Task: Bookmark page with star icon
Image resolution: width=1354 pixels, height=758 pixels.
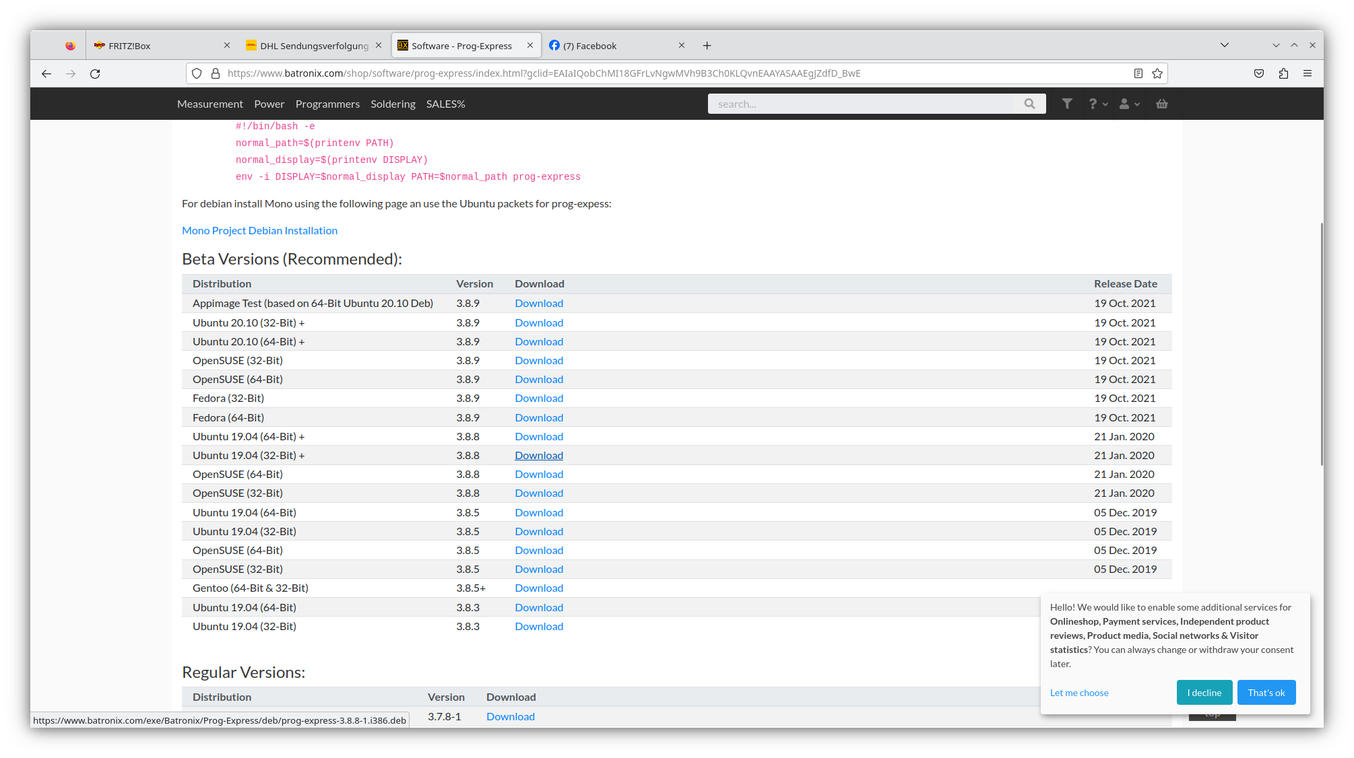Action: point(1157,74)
